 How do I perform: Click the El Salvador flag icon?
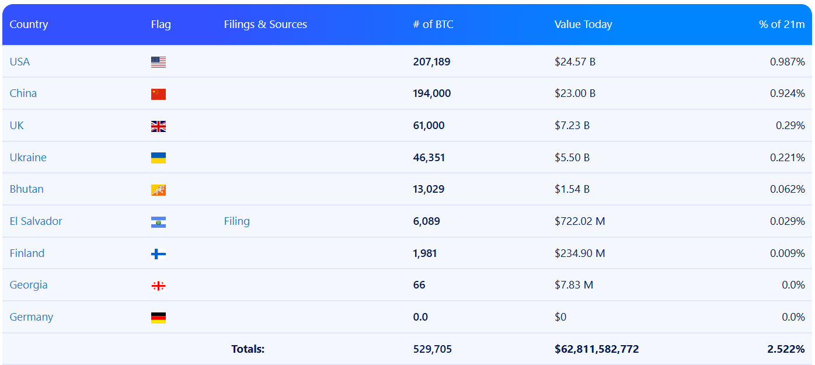coord(158,222)
